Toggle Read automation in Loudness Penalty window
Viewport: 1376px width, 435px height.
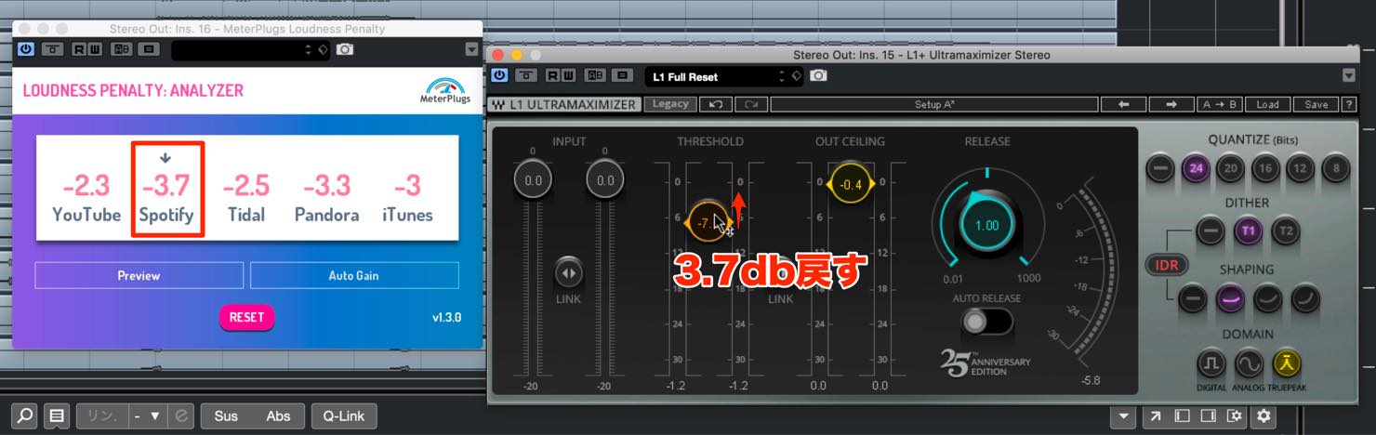click(x=79, y=49)
